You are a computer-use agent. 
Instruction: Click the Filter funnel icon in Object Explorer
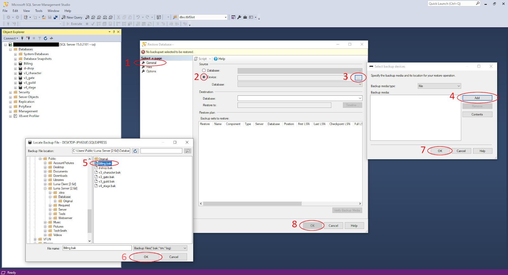click(40, 38)
